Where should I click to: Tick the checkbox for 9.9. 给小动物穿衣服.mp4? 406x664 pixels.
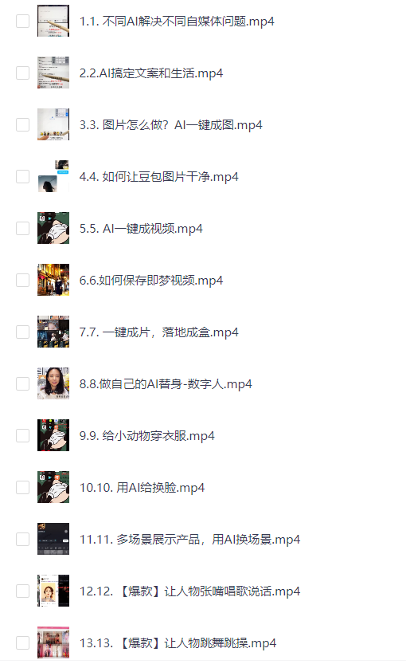pos(23,435)
